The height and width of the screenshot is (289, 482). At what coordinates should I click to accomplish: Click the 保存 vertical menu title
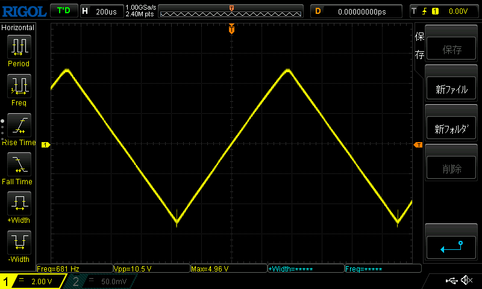[419, 46]
